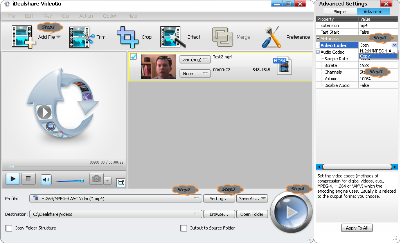Switch to the Simple settings tab
Viewport: 401px width, 244px height.
tap(340, 12)
